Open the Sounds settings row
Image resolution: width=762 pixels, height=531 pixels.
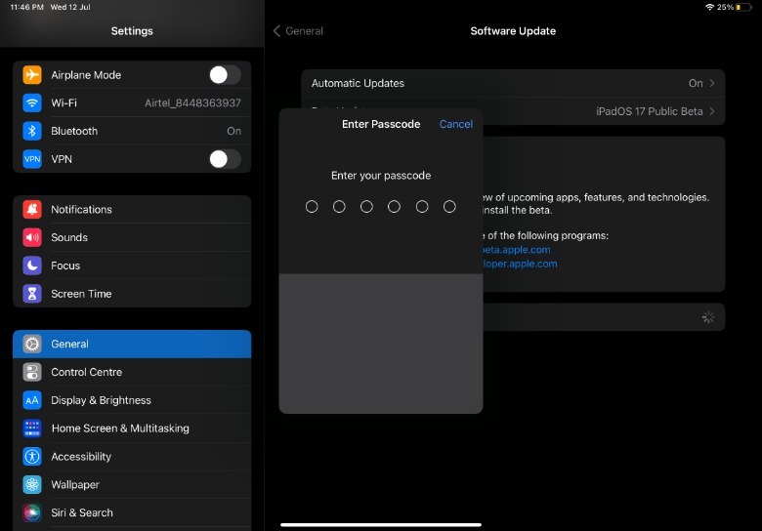(132, 237)
